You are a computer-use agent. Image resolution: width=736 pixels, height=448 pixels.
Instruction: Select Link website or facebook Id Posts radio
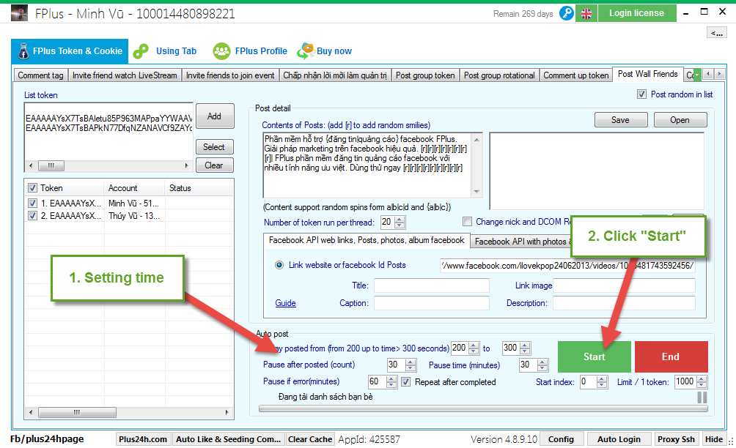pos(279,265)
